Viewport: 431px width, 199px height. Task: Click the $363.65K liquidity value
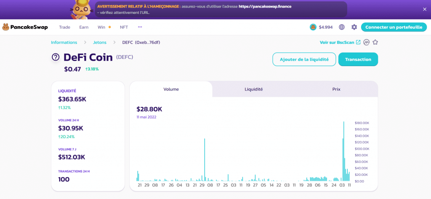pos(72,99)
